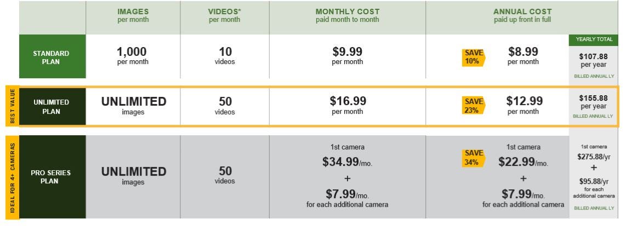Image resolution: width=626 pixels, height=226 pixels.
Task: Click the SAVE 23% badge
Action: [474, 106]
